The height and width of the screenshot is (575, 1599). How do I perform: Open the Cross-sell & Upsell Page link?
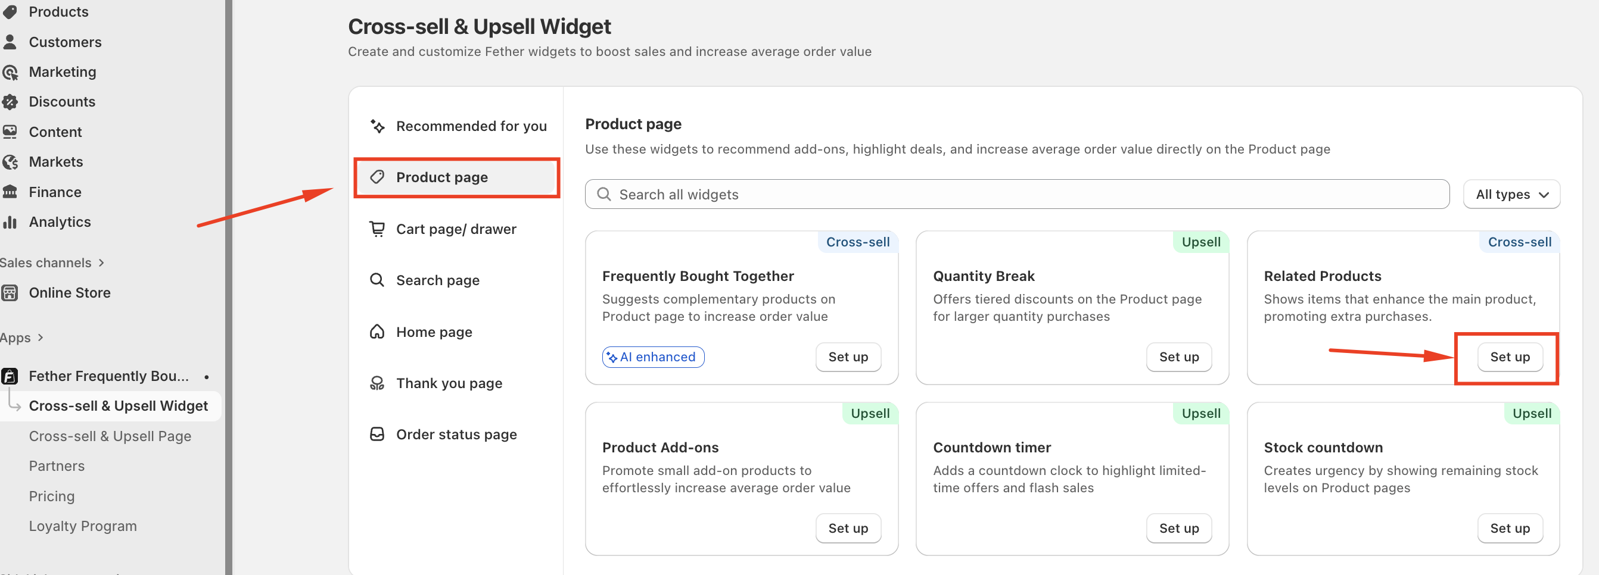pyautogui.click(x=110, y=436)
